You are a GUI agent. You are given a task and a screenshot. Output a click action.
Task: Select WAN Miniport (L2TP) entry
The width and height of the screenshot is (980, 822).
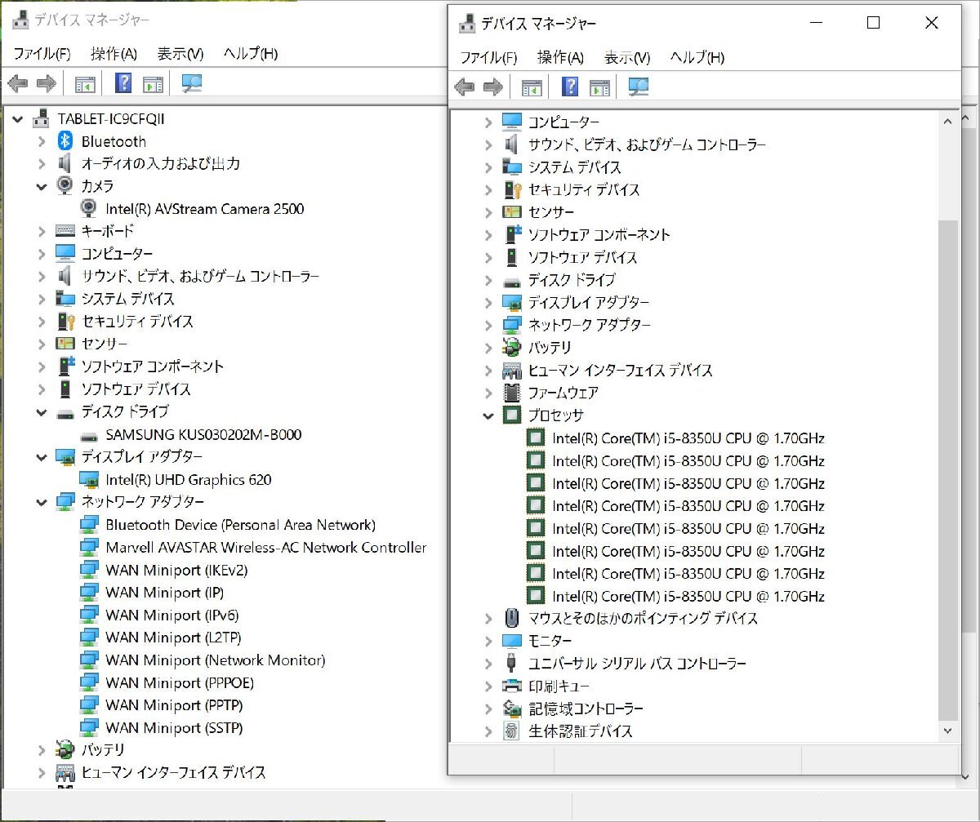173,638
